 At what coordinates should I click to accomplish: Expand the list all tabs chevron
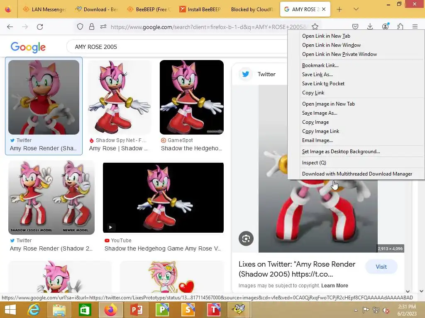coord(356,9)
